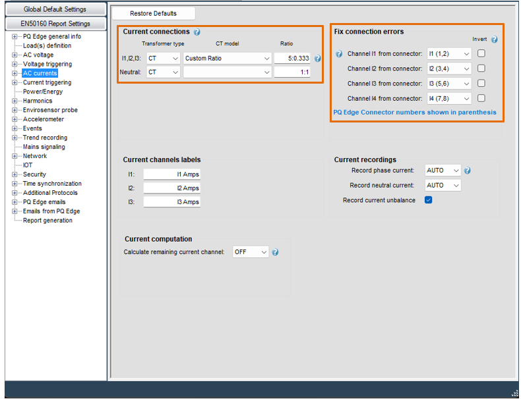Select Envirosensor probe in tree

click(50, 110)
